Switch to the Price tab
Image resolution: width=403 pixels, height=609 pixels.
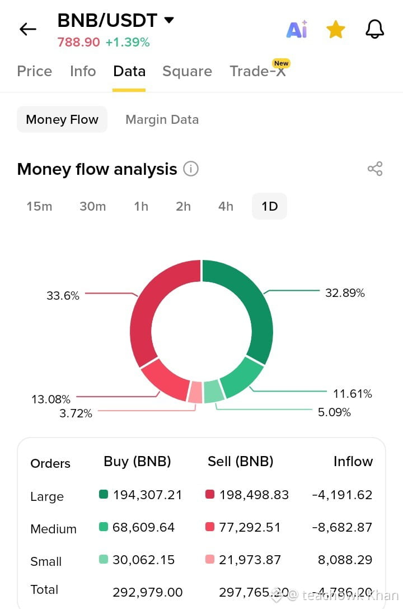click(35, 71)
